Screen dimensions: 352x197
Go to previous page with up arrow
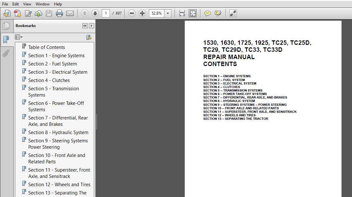[85, 13]
